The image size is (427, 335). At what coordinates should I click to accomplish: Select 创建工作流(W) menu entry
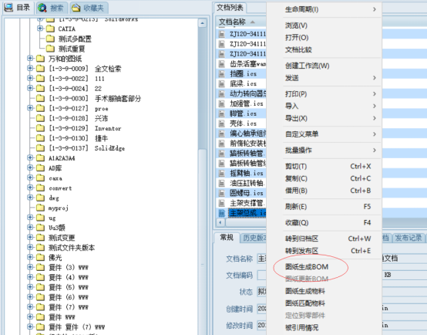point(308,66)
